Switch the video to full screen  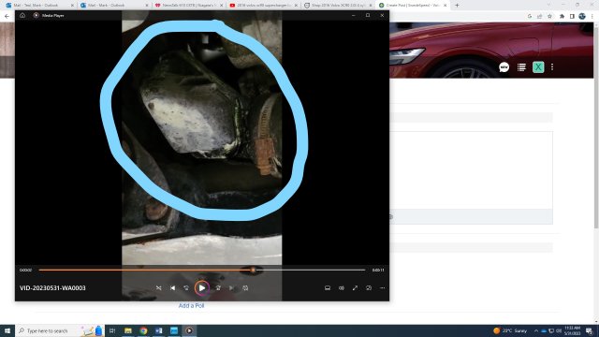pos(356,288)
